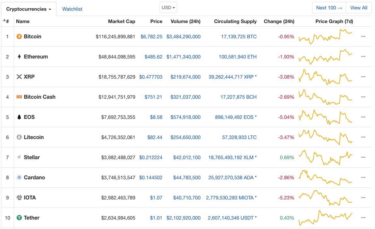Open the Ethereum name link
This screenshot has height=229, width=375.
pyautogui.click(x=36, y=57)
